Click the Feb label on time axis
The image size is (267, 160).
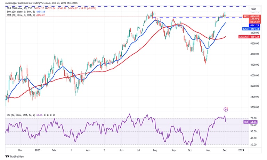tap(54, 150)
